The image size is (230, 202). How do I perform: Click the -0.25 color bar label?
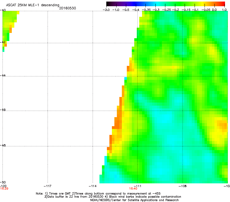[x=166, y=10]
